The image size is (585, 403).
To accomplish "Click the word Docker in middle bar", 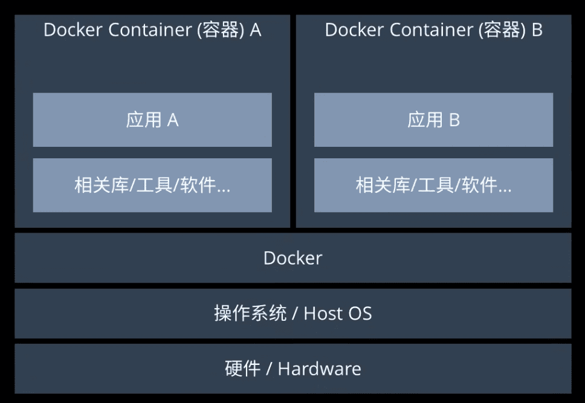I will (x=293, y=258).
